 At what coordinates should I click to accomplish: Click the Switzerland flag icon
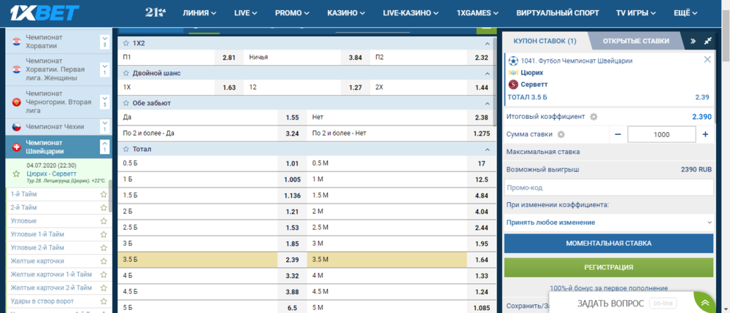tap(16, 147)
